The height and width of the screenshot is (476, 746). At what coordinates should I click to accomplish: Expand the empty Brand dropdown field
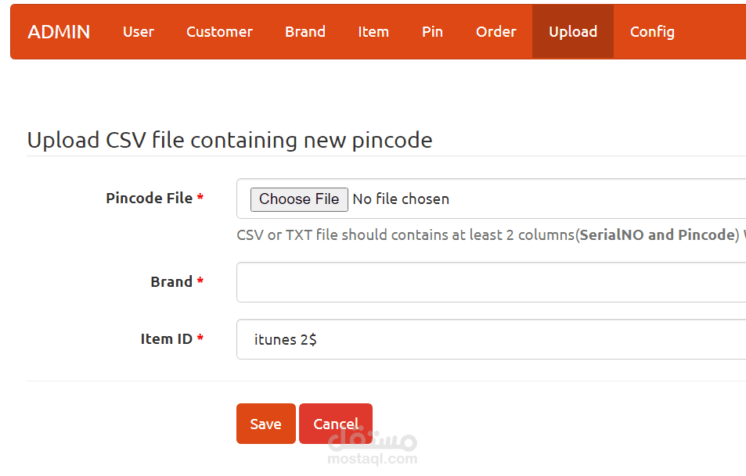(490, 282)
